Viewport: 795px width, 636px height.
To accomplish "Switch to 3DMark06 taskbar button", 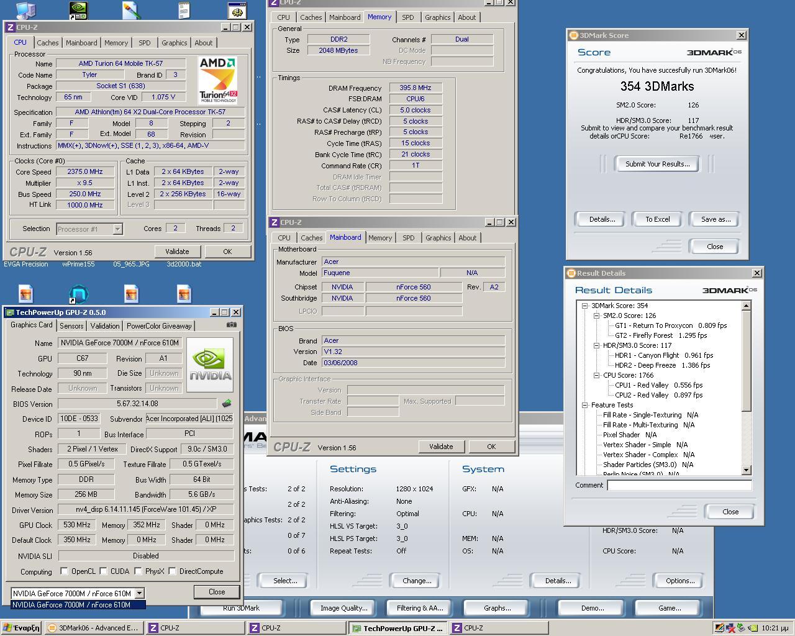I will (94, 628).
